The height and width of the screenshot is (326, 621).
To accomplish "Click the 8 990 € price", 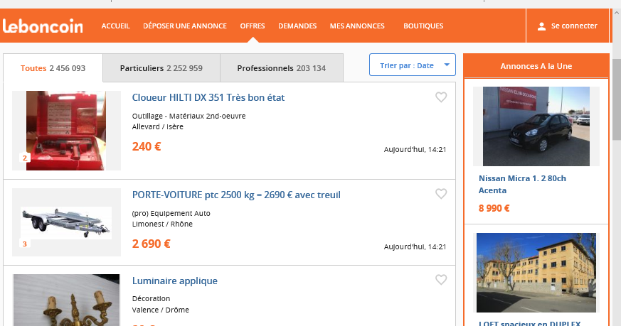I will 494,209.
